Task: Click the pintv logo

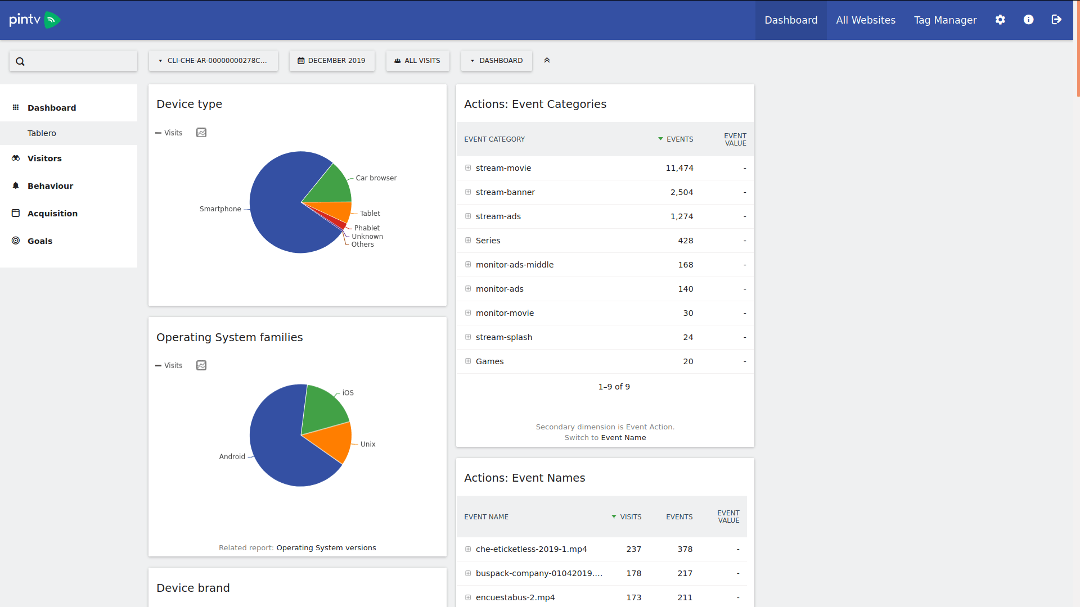Action: tap(34, 20)
